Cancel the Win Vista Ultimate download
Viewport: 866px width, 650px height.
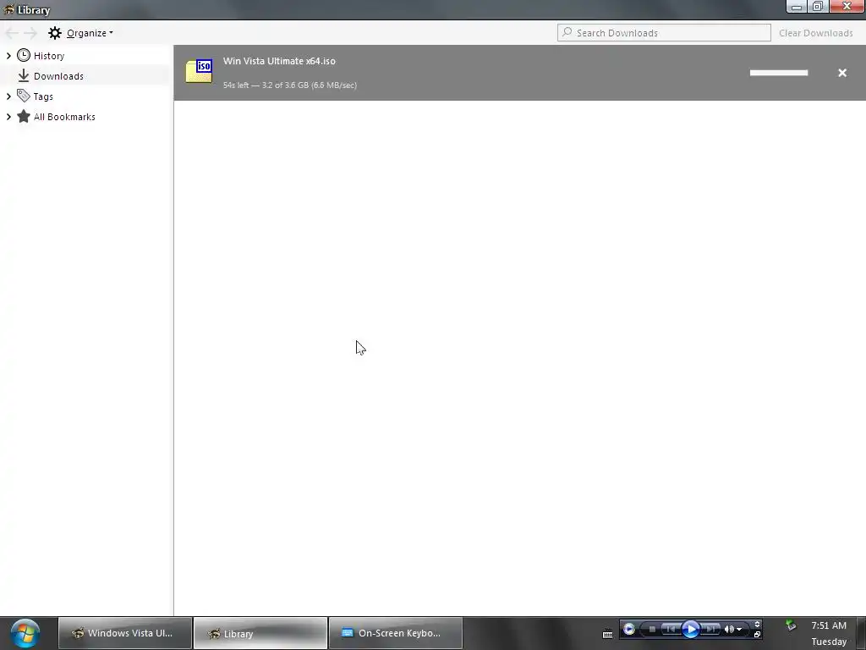tap(842, 73)
